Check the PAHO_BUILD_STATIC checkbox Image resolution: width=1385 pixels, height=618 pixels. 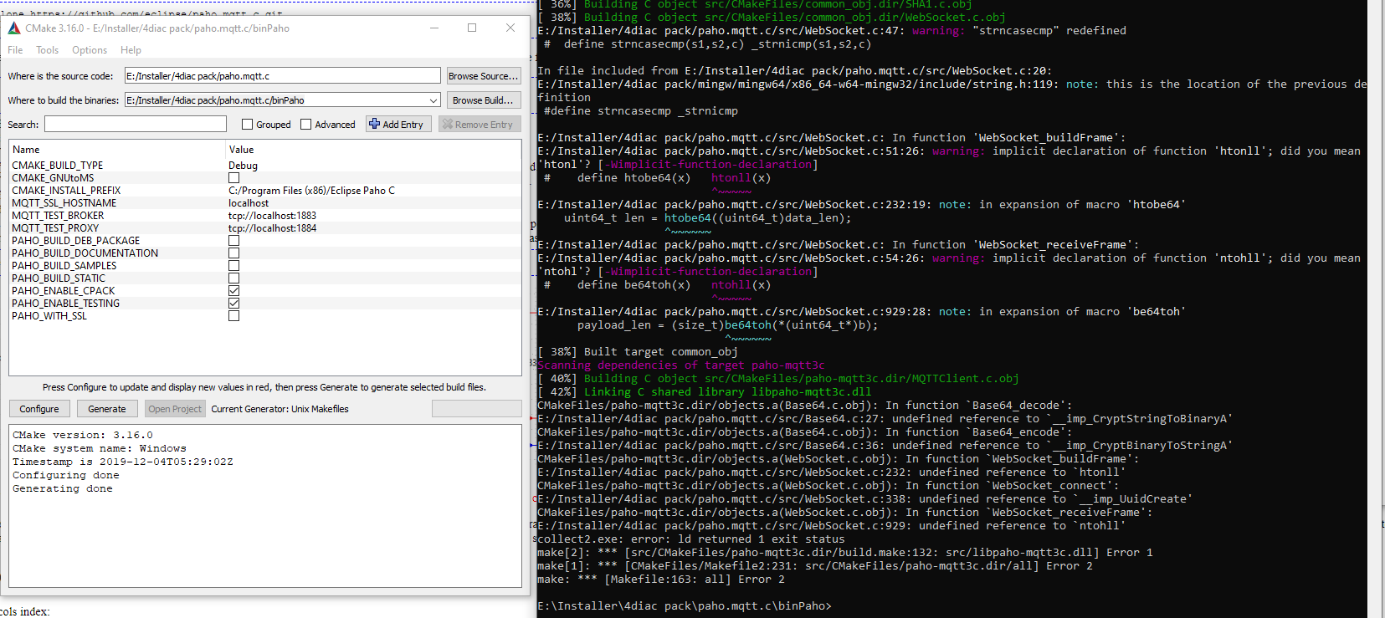tap(234, 278)
